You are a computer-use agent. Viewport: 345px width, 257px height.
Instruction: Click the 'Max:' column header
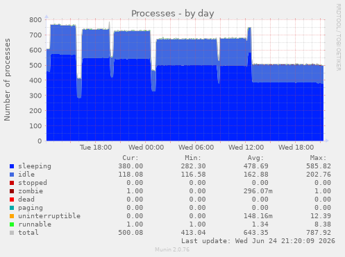click(x=319, y=158)
